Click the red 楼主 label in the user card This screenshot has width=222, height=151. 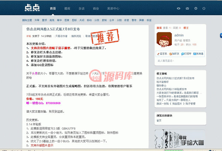(x=186, y=28)
